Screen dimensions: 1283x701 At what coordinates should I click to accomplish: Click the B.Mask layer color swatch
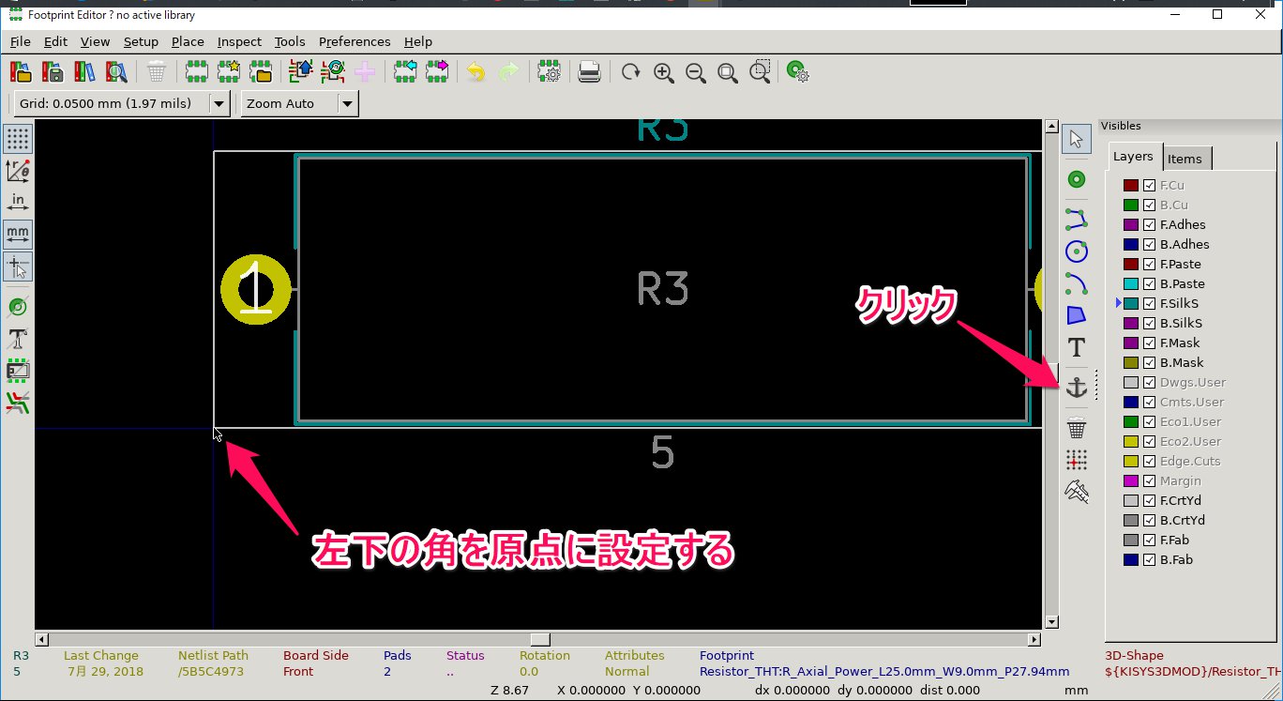[x=1131, y=363]
